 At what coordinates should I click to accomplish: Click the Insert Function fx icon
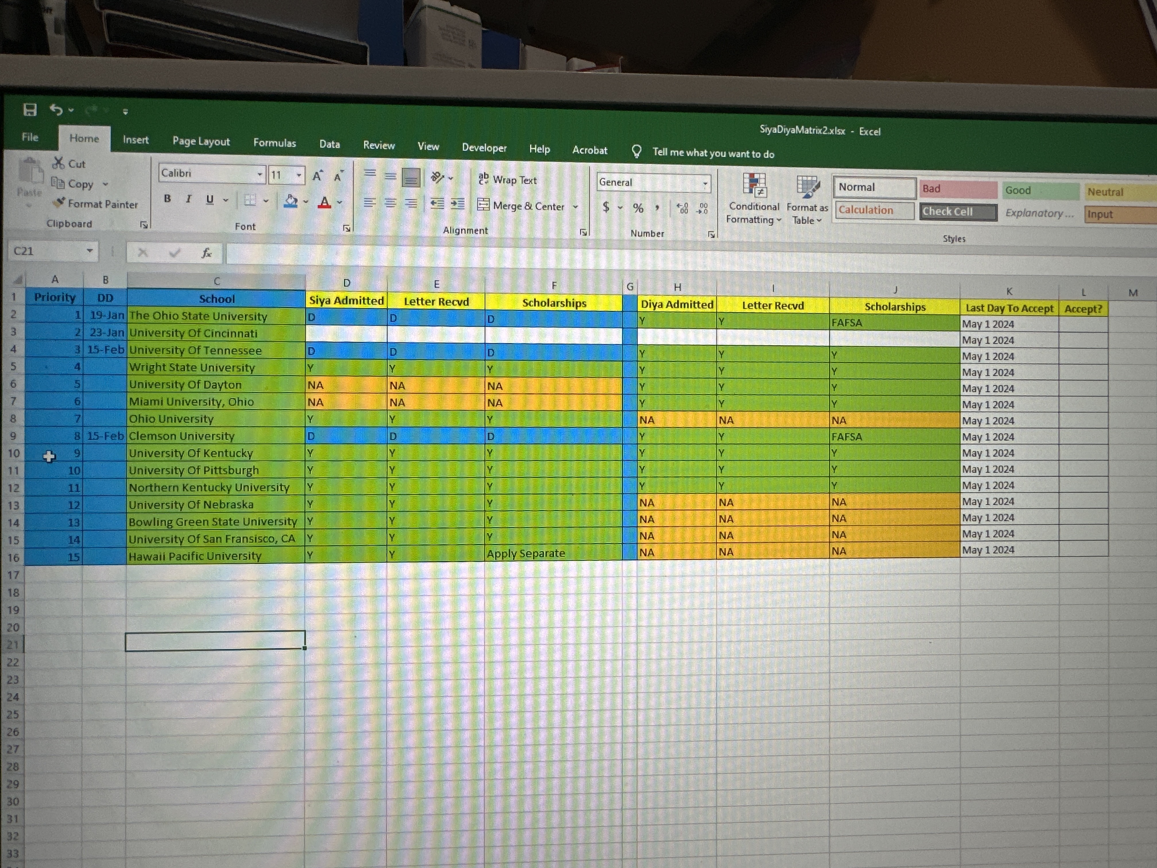click(207, 254)
